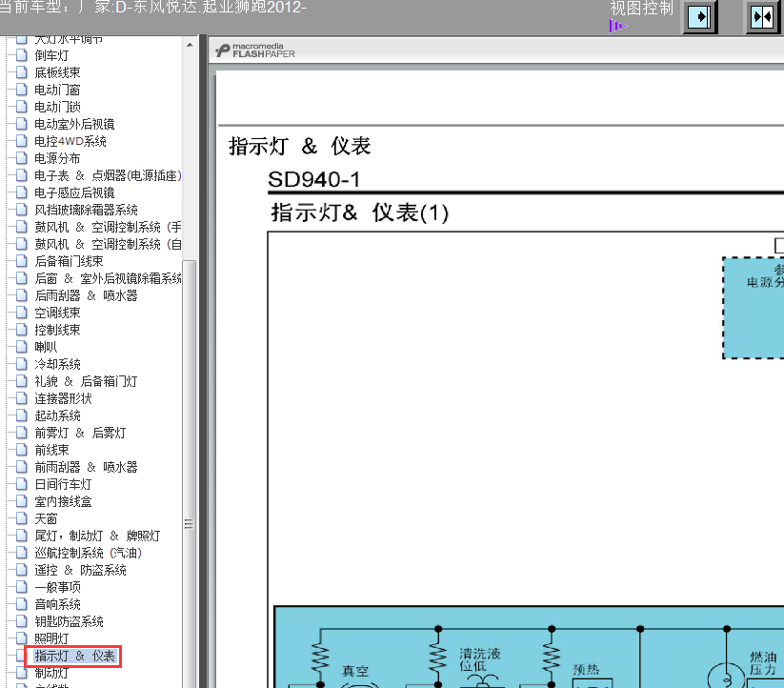Select the 电动门锁 entry
The image size is (784, 688).
point(57,107)
